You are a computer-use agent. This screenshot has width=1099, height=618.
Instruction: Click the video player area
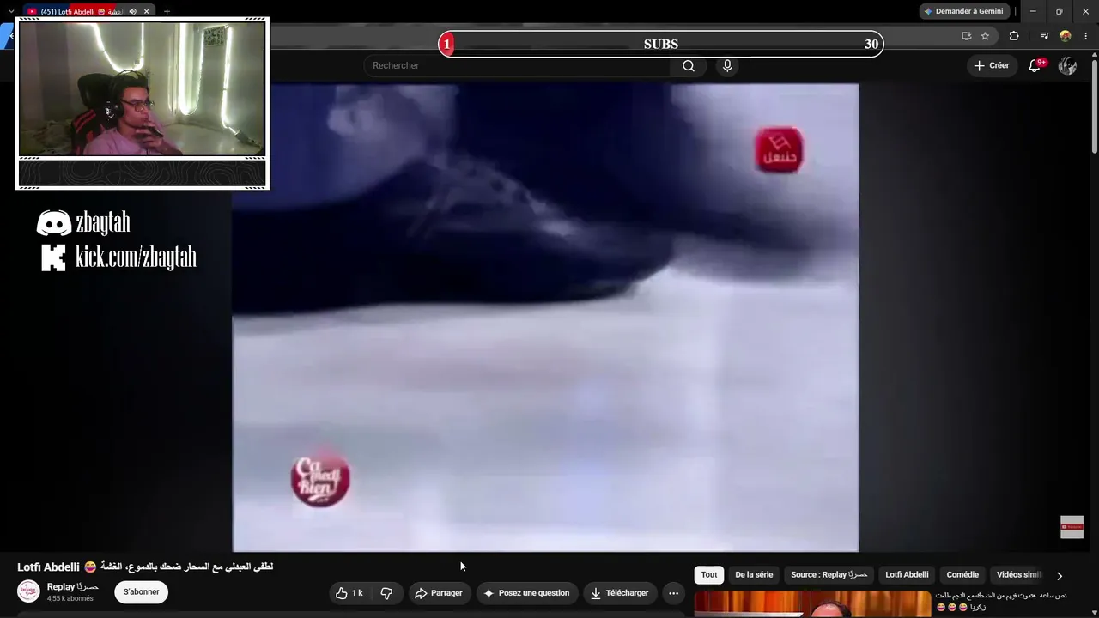point(545,318)
